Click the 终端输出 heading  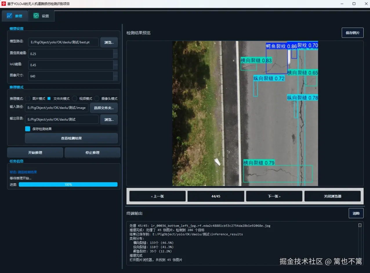click(x=135, y=213)
